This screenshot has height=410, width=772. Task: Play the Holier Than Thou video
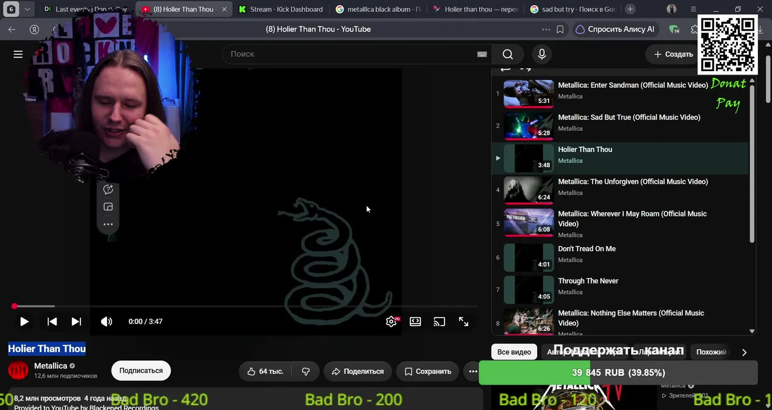tap(24, 322)
